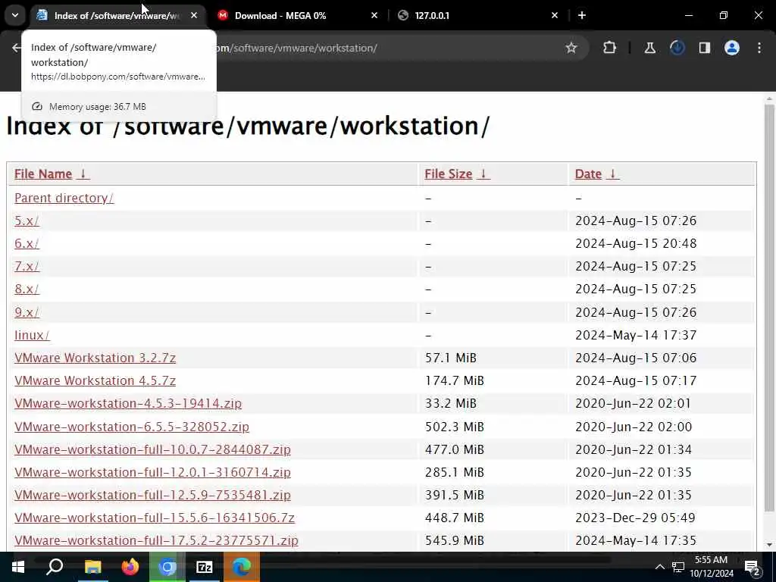Click the 57.1 MiB file size cell

click(450, 358)
